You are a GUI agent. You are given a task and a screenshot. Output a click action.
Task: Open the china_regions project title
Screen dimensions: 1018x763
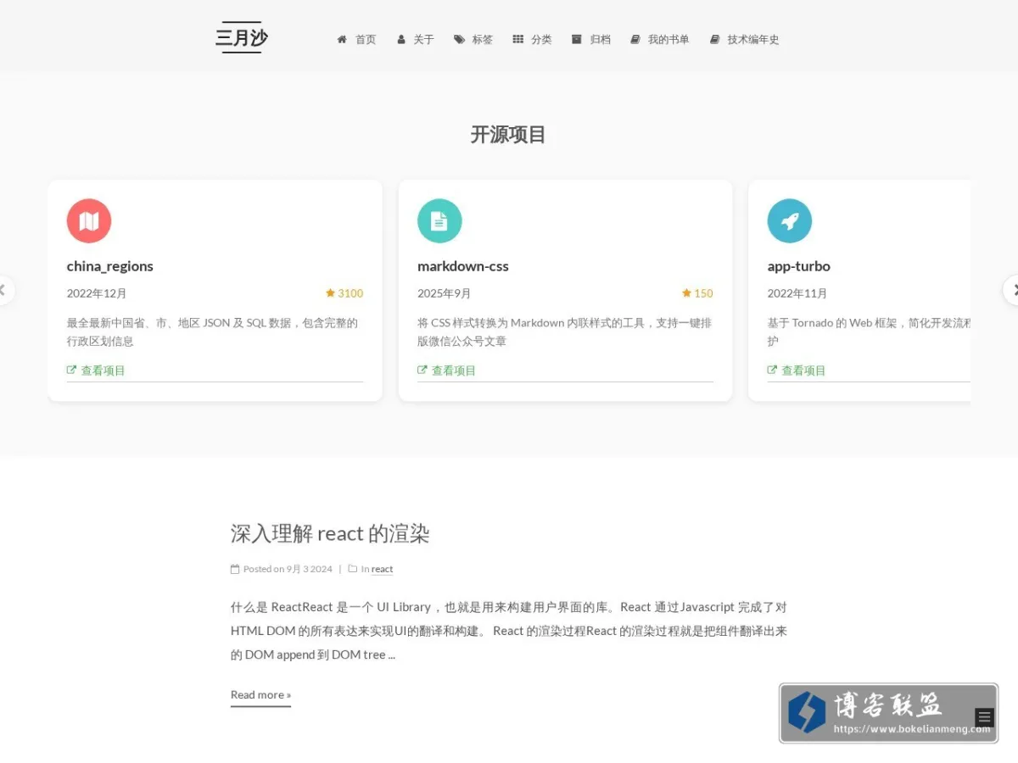[110, 266]
